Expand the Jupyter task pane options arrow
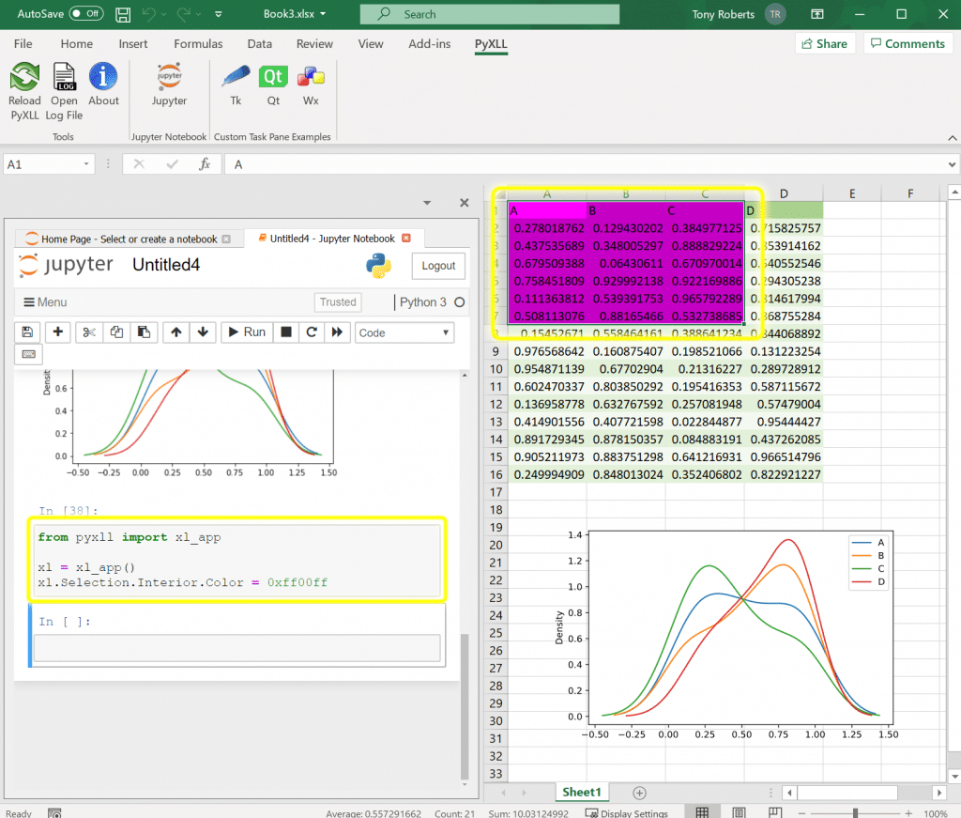Image resolution: width=961 pixels, height=818 pixels. 427,203
